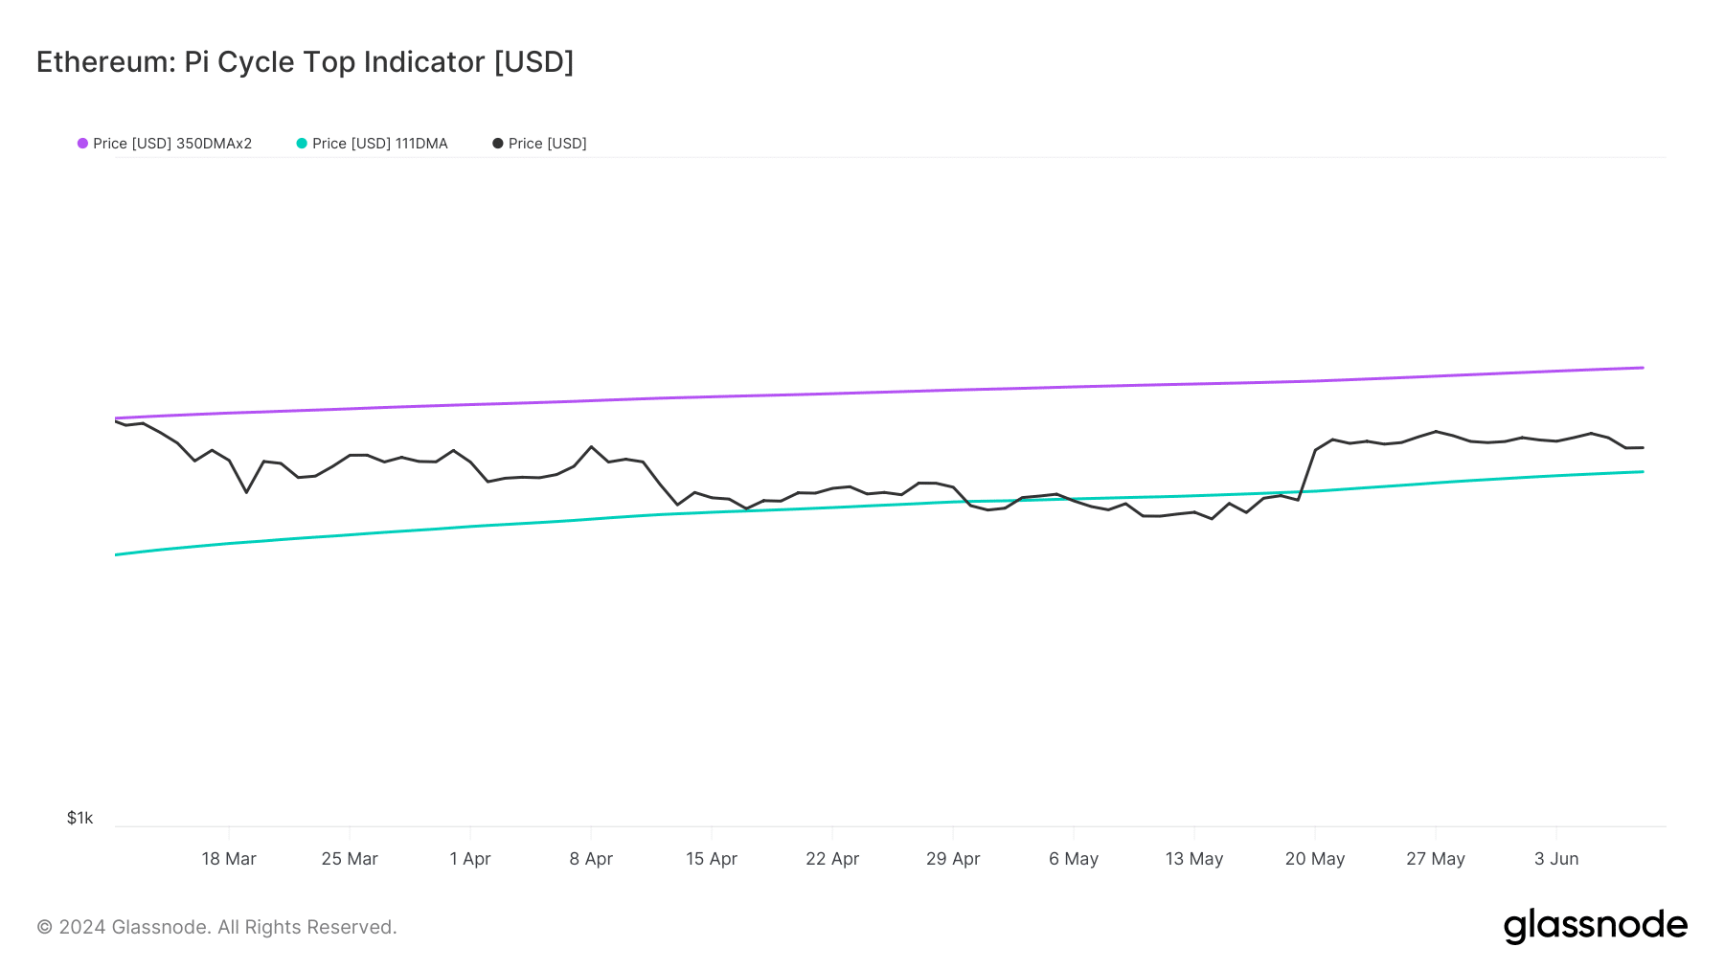Toggle the "Price [USD] 111DMA" legend label
Image resolution: width=1724 pixels, height=970 pixels.
click(380, 144)
